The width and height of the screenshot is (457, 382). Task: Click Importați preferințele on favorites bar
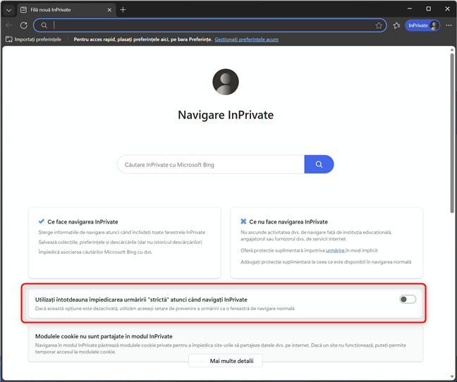pyautogui.click(x=34, y=39)
